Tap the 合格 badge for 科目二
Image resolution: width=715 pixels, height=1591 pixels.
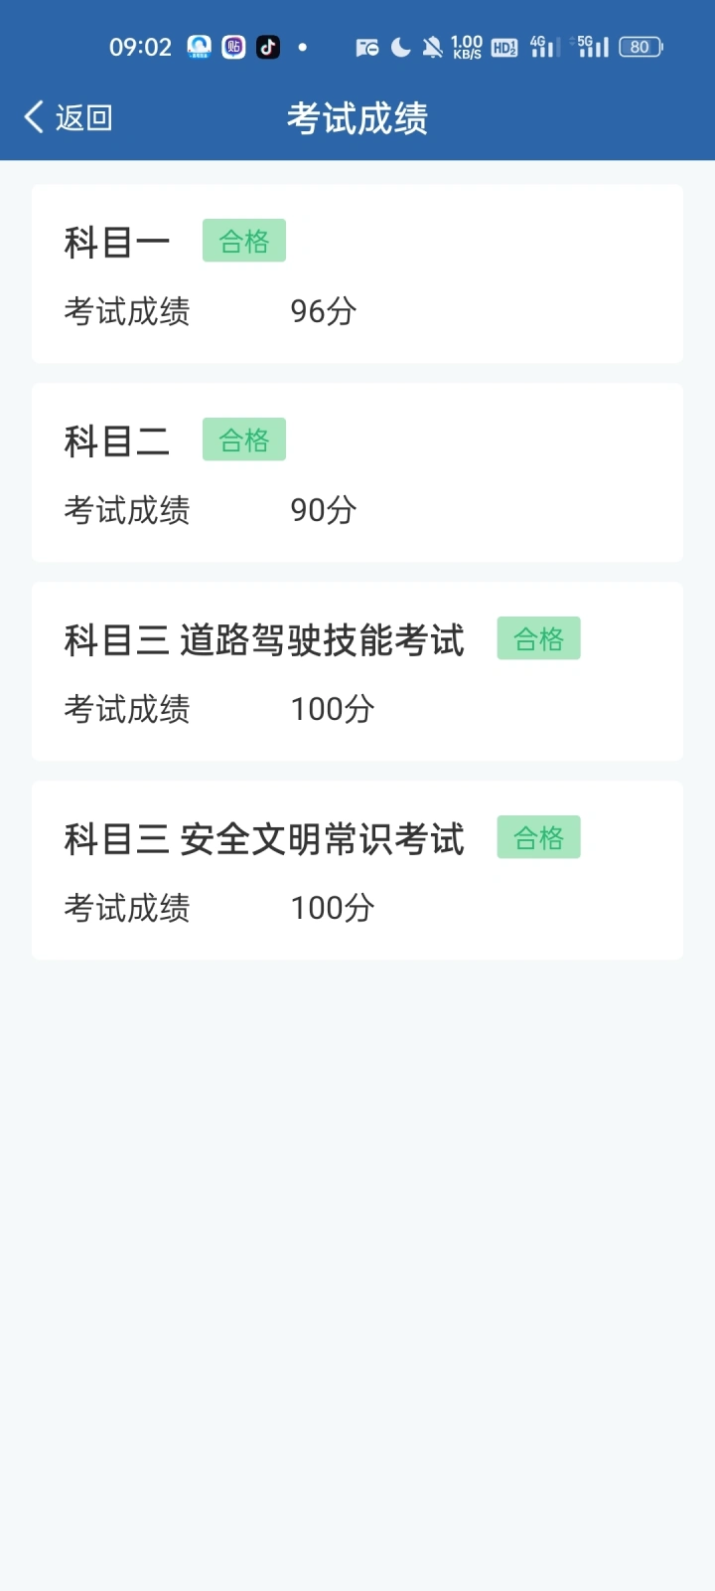pyautogui.click(x=244, y=440)
